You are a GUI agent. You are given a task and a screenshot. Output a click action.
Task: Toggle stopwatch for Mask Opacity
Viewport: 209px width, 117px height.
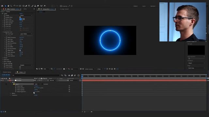[x=16, y=90]
